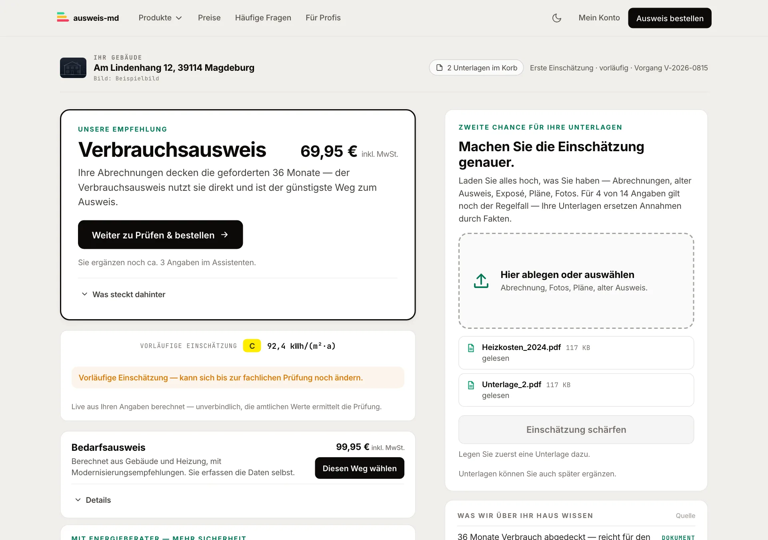The width and height of the screenshot is (768, 540).
Task: Click the Für Profis navigation link
Action: click(x=323, y=18)
